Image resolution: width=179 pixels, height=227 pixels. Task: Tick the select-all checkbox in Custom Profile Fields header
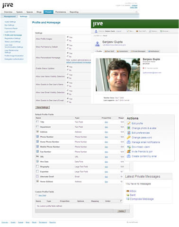point(121,201)
